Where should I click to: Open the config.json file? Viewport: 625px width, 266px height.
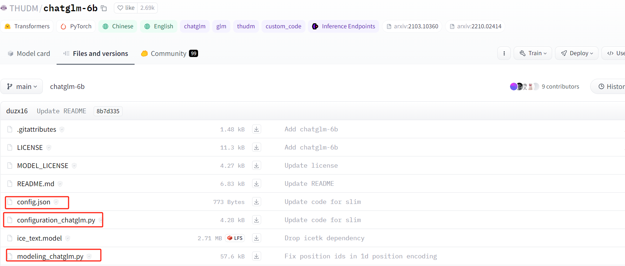coord(34,202)
